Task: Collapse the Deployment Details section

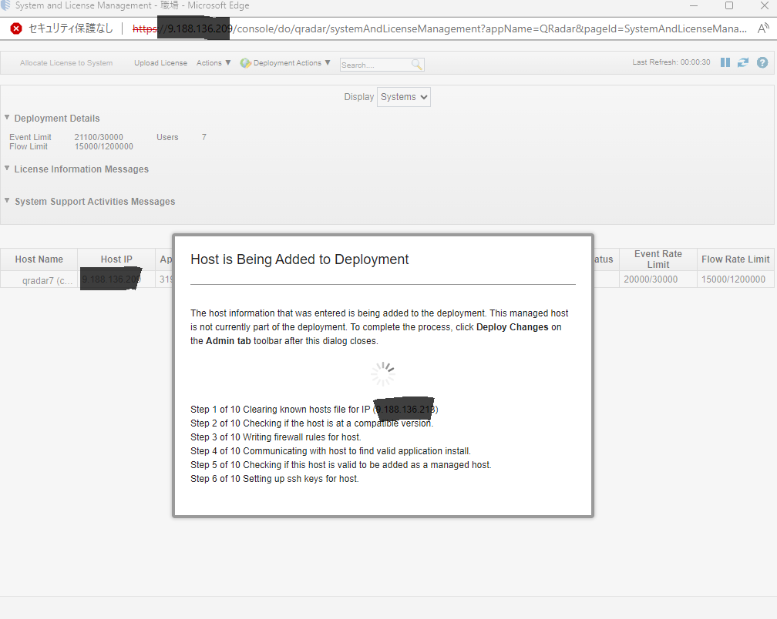Action: click(x=7, y=118)
